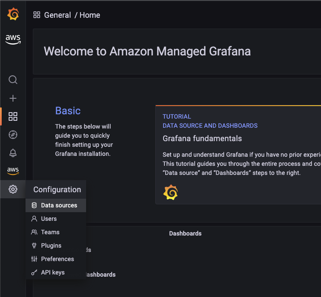Open the Dashboards grid icon in the sidebar

click(13, 116)
